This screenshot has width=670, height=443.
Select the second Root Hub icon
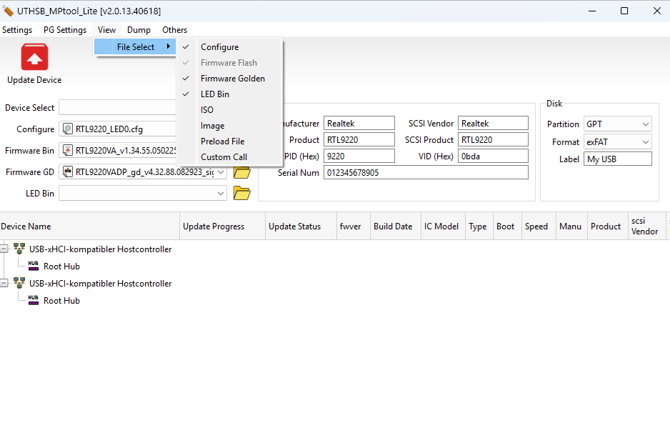point(34,300)
